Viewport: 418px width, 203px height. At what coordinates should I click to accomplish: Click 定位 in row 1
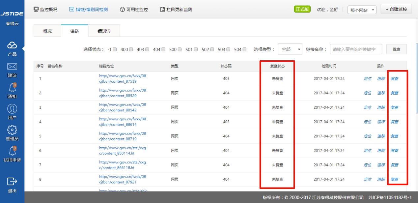coord(367,78)
